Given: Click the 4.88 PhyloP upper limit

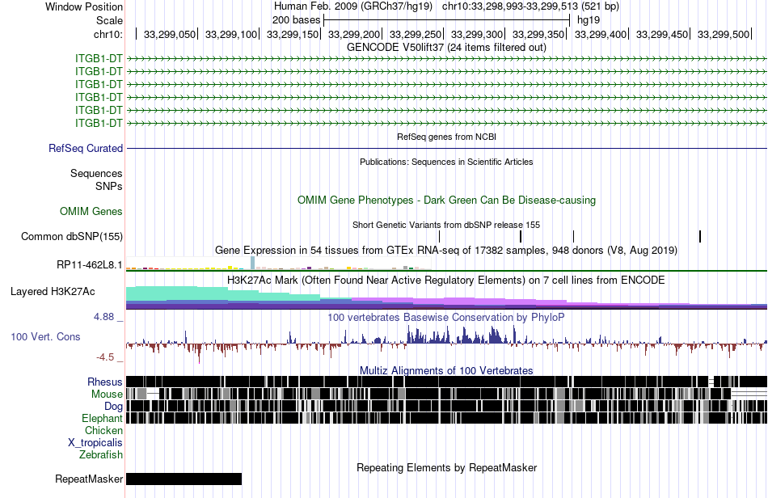Looking at the screenshot, I should [x=103, y=317].
